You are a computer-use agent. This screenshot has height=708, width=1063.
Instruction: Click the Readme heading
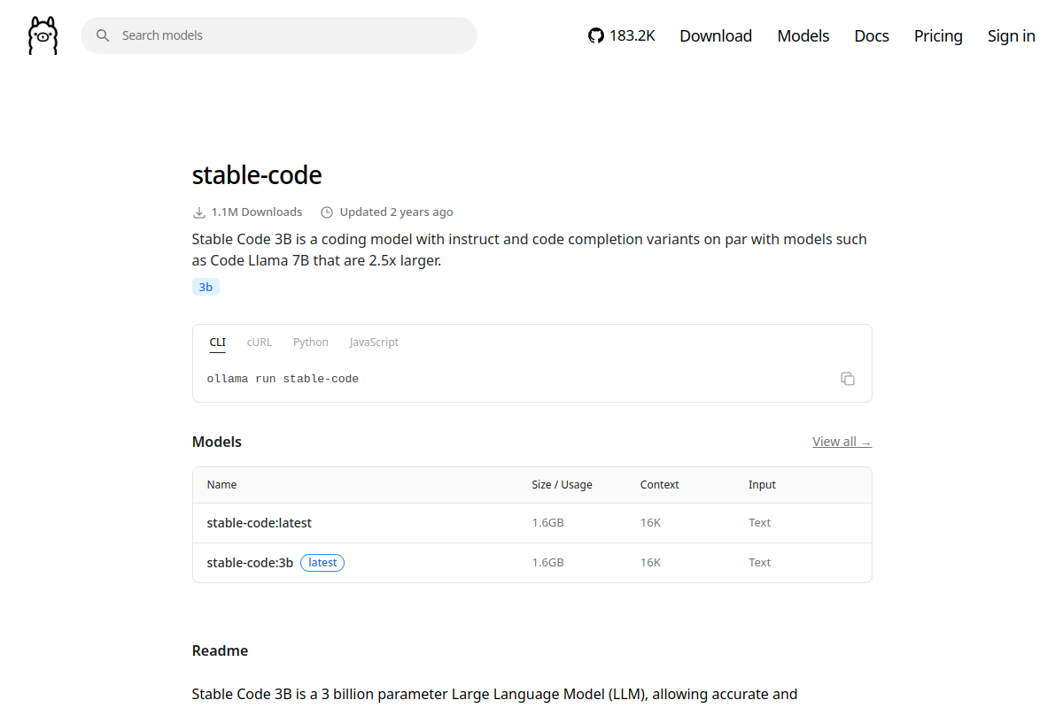tap(220, 650)
